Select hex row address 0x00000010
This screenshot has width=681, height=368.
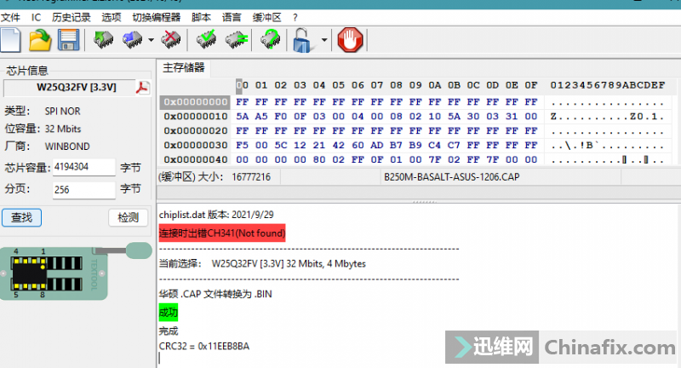196,117
